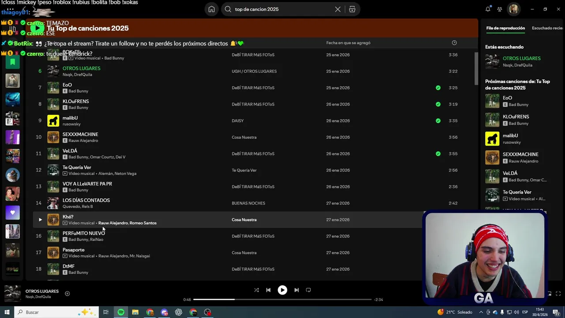
Task: Sort by Fecha en que se agregó column
Action: click(x=348, y=43)
